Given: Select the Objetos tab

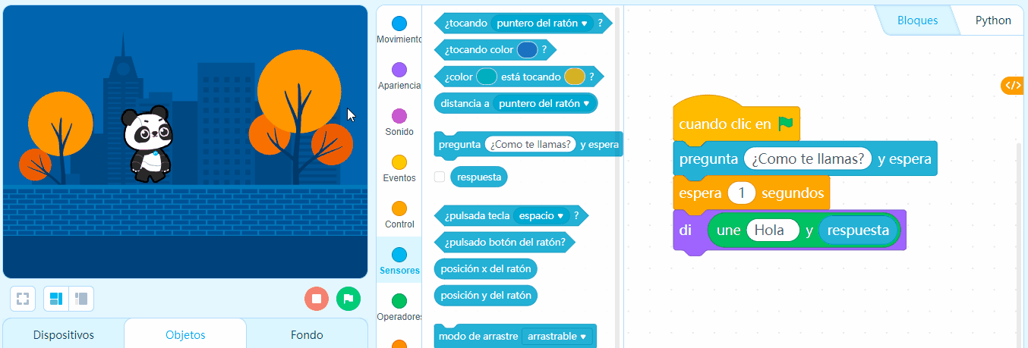Looking at the screenshot, I should 185,335.
